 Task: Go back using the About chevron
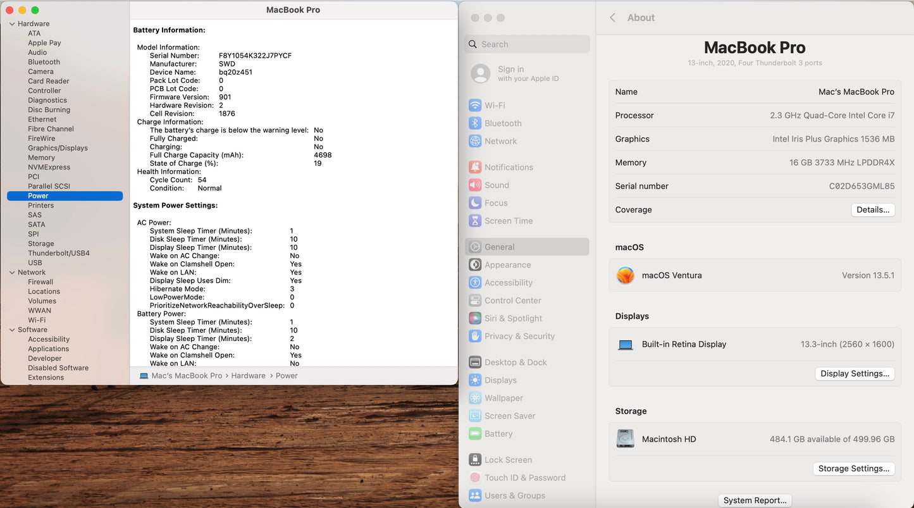(612, 18)
